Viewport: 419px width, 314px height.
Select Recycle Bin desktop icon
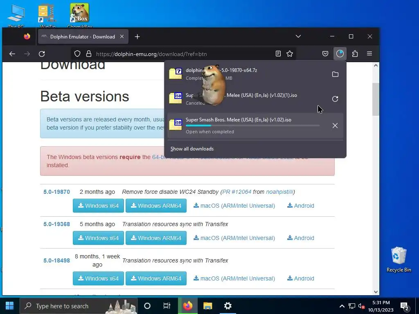[399, 260]
